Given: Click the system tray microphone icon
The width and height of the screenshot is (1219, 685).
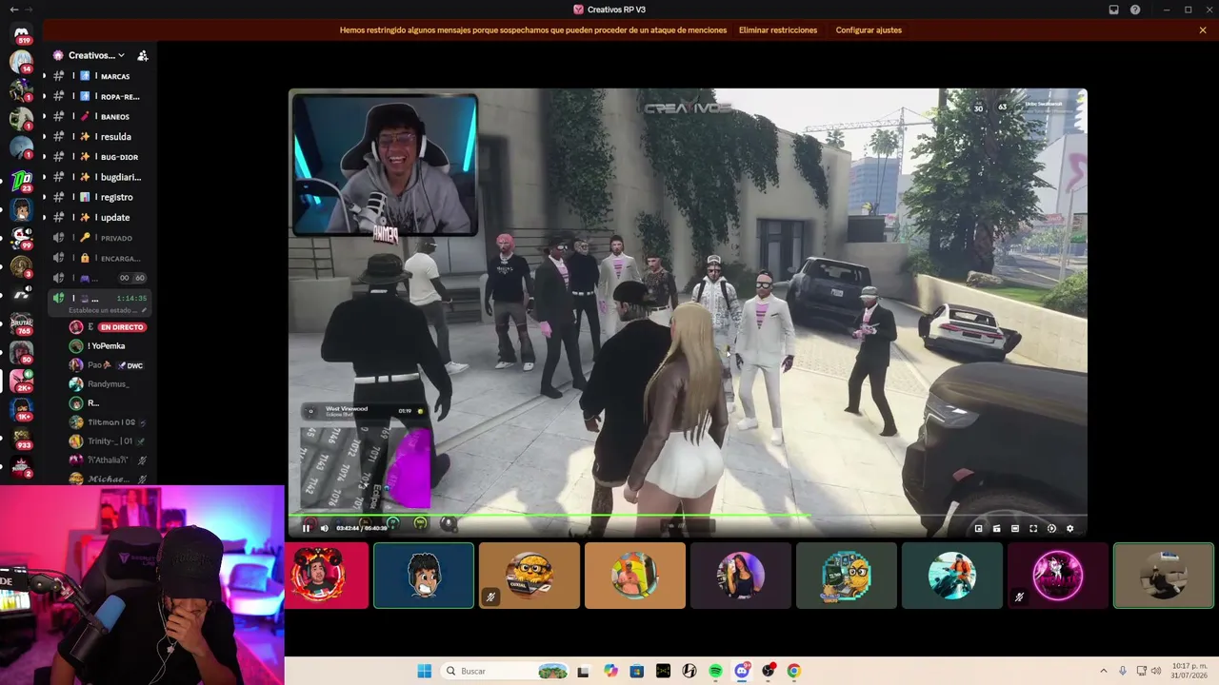Looking at the screenshot, I should tap(1123, 671).
